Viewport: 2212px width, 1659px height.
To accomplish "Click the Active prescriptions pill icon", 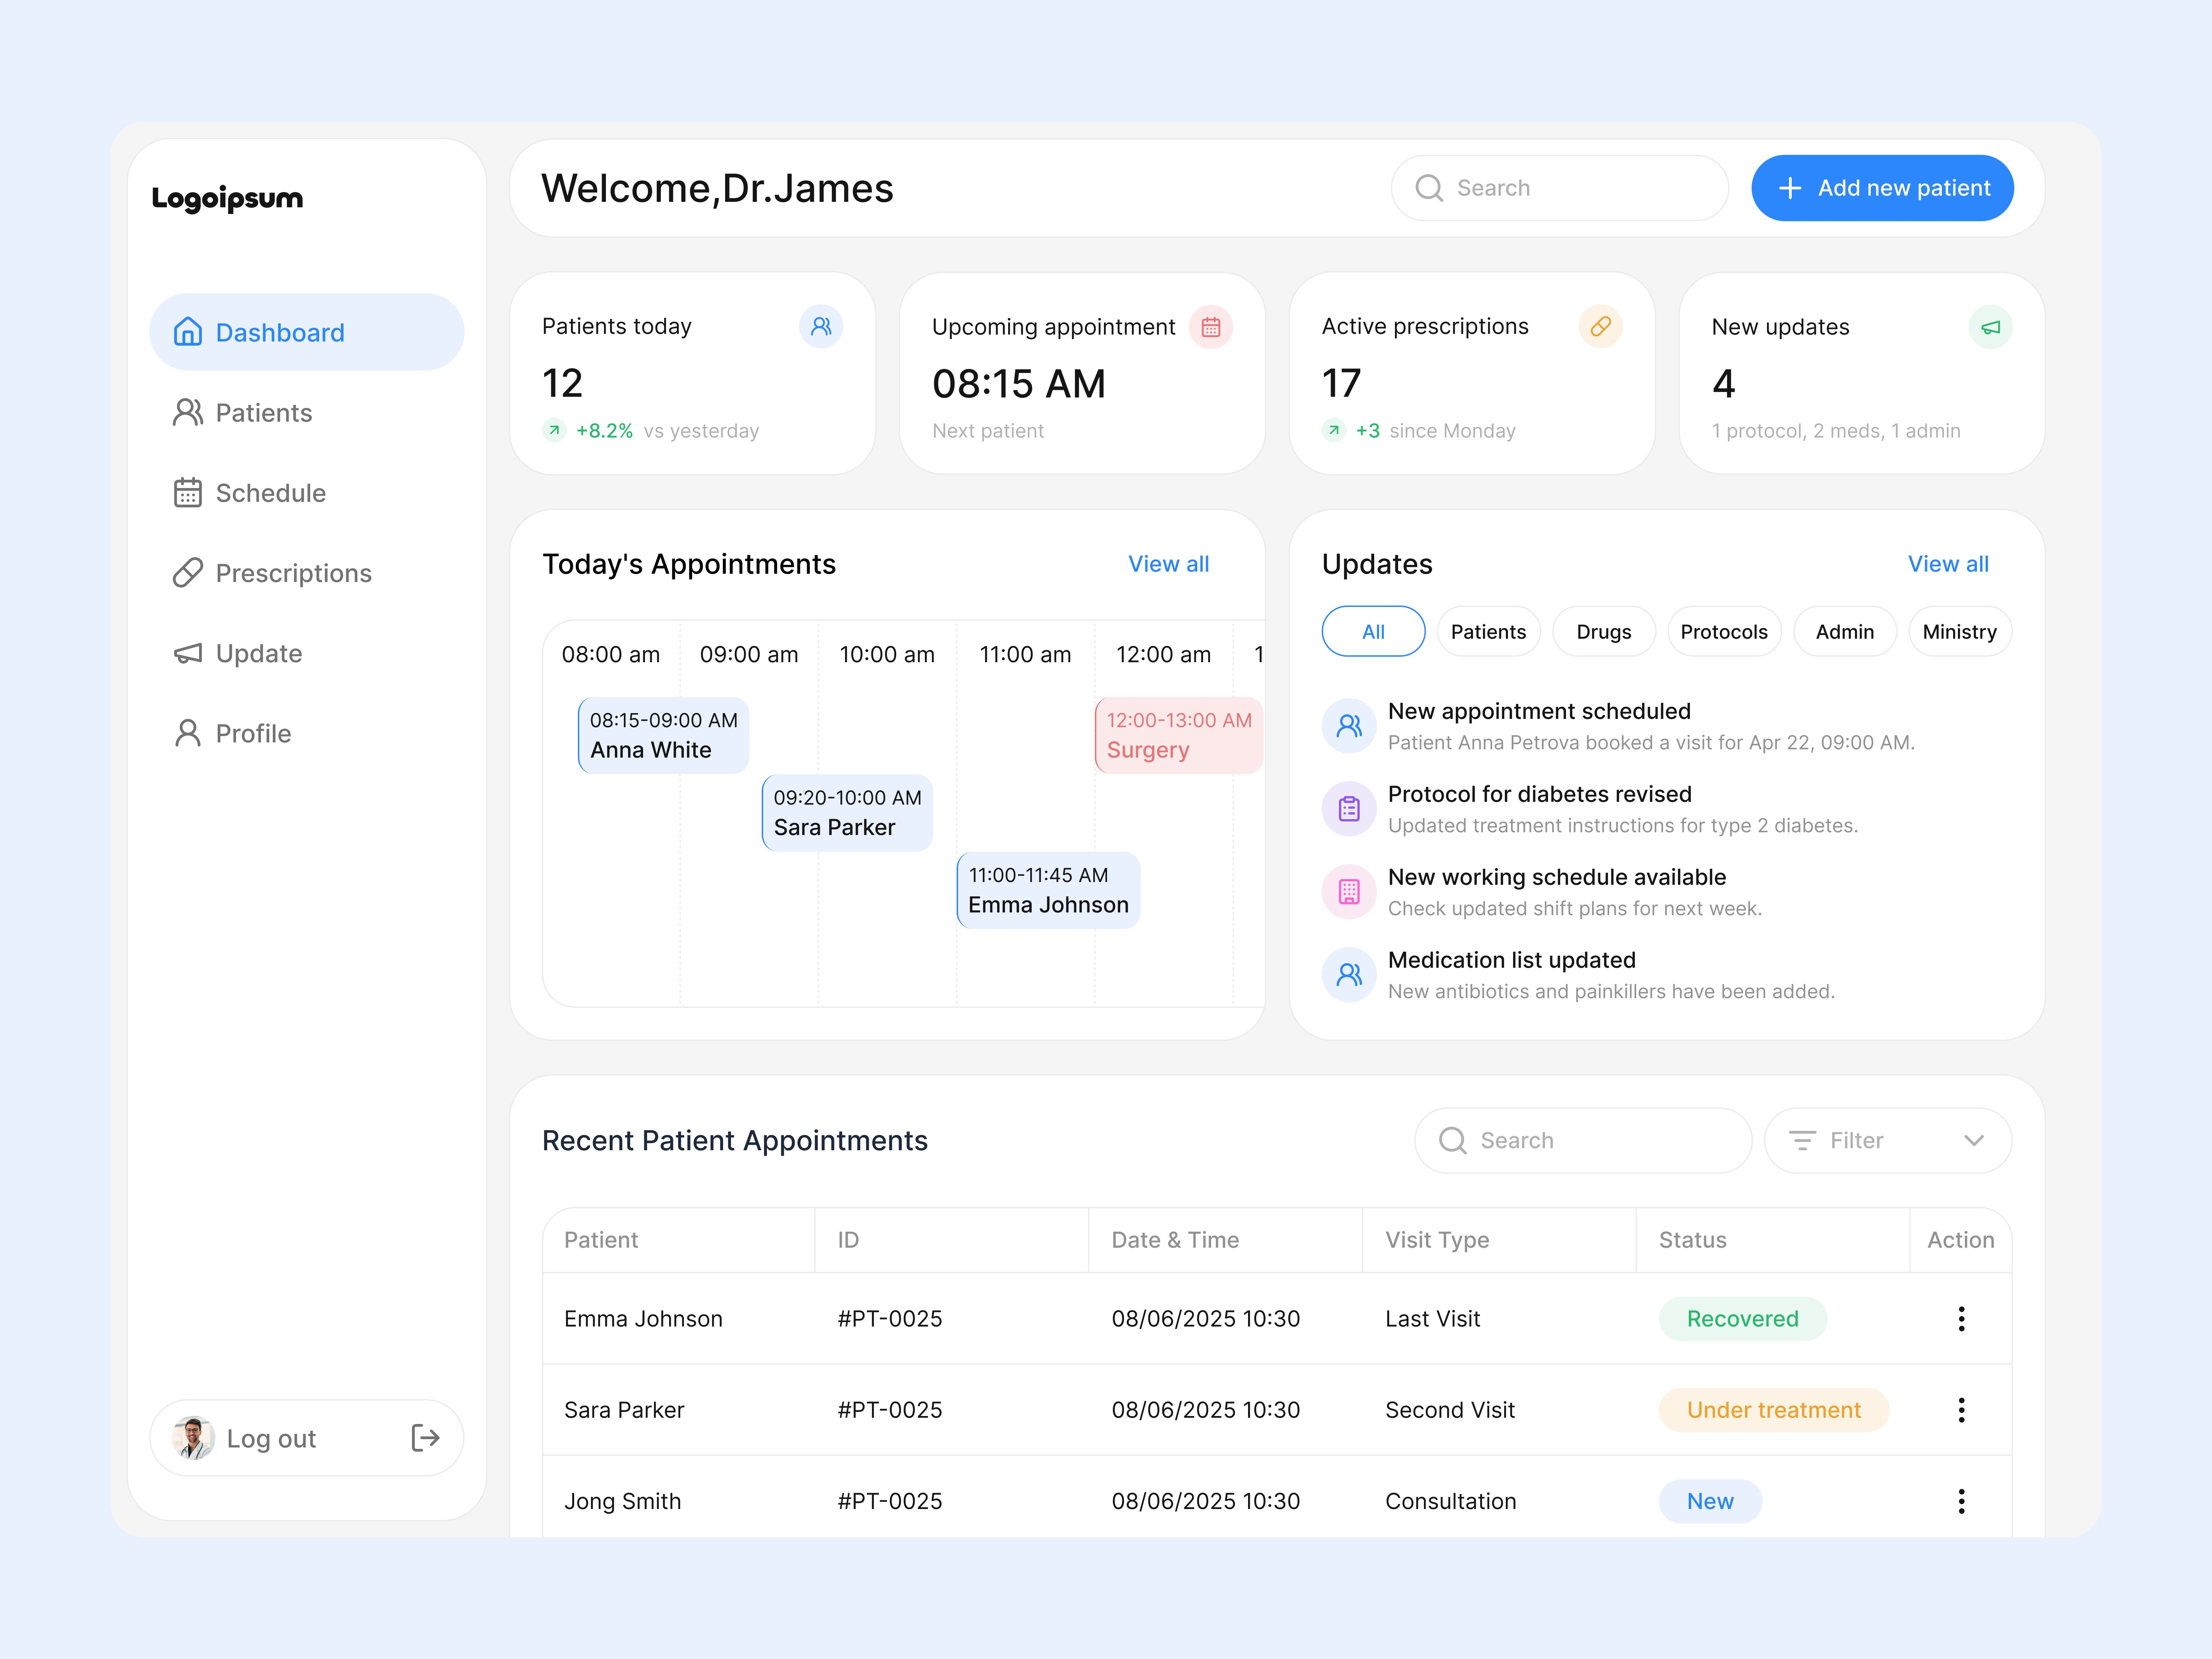I will pos(1601,326).
